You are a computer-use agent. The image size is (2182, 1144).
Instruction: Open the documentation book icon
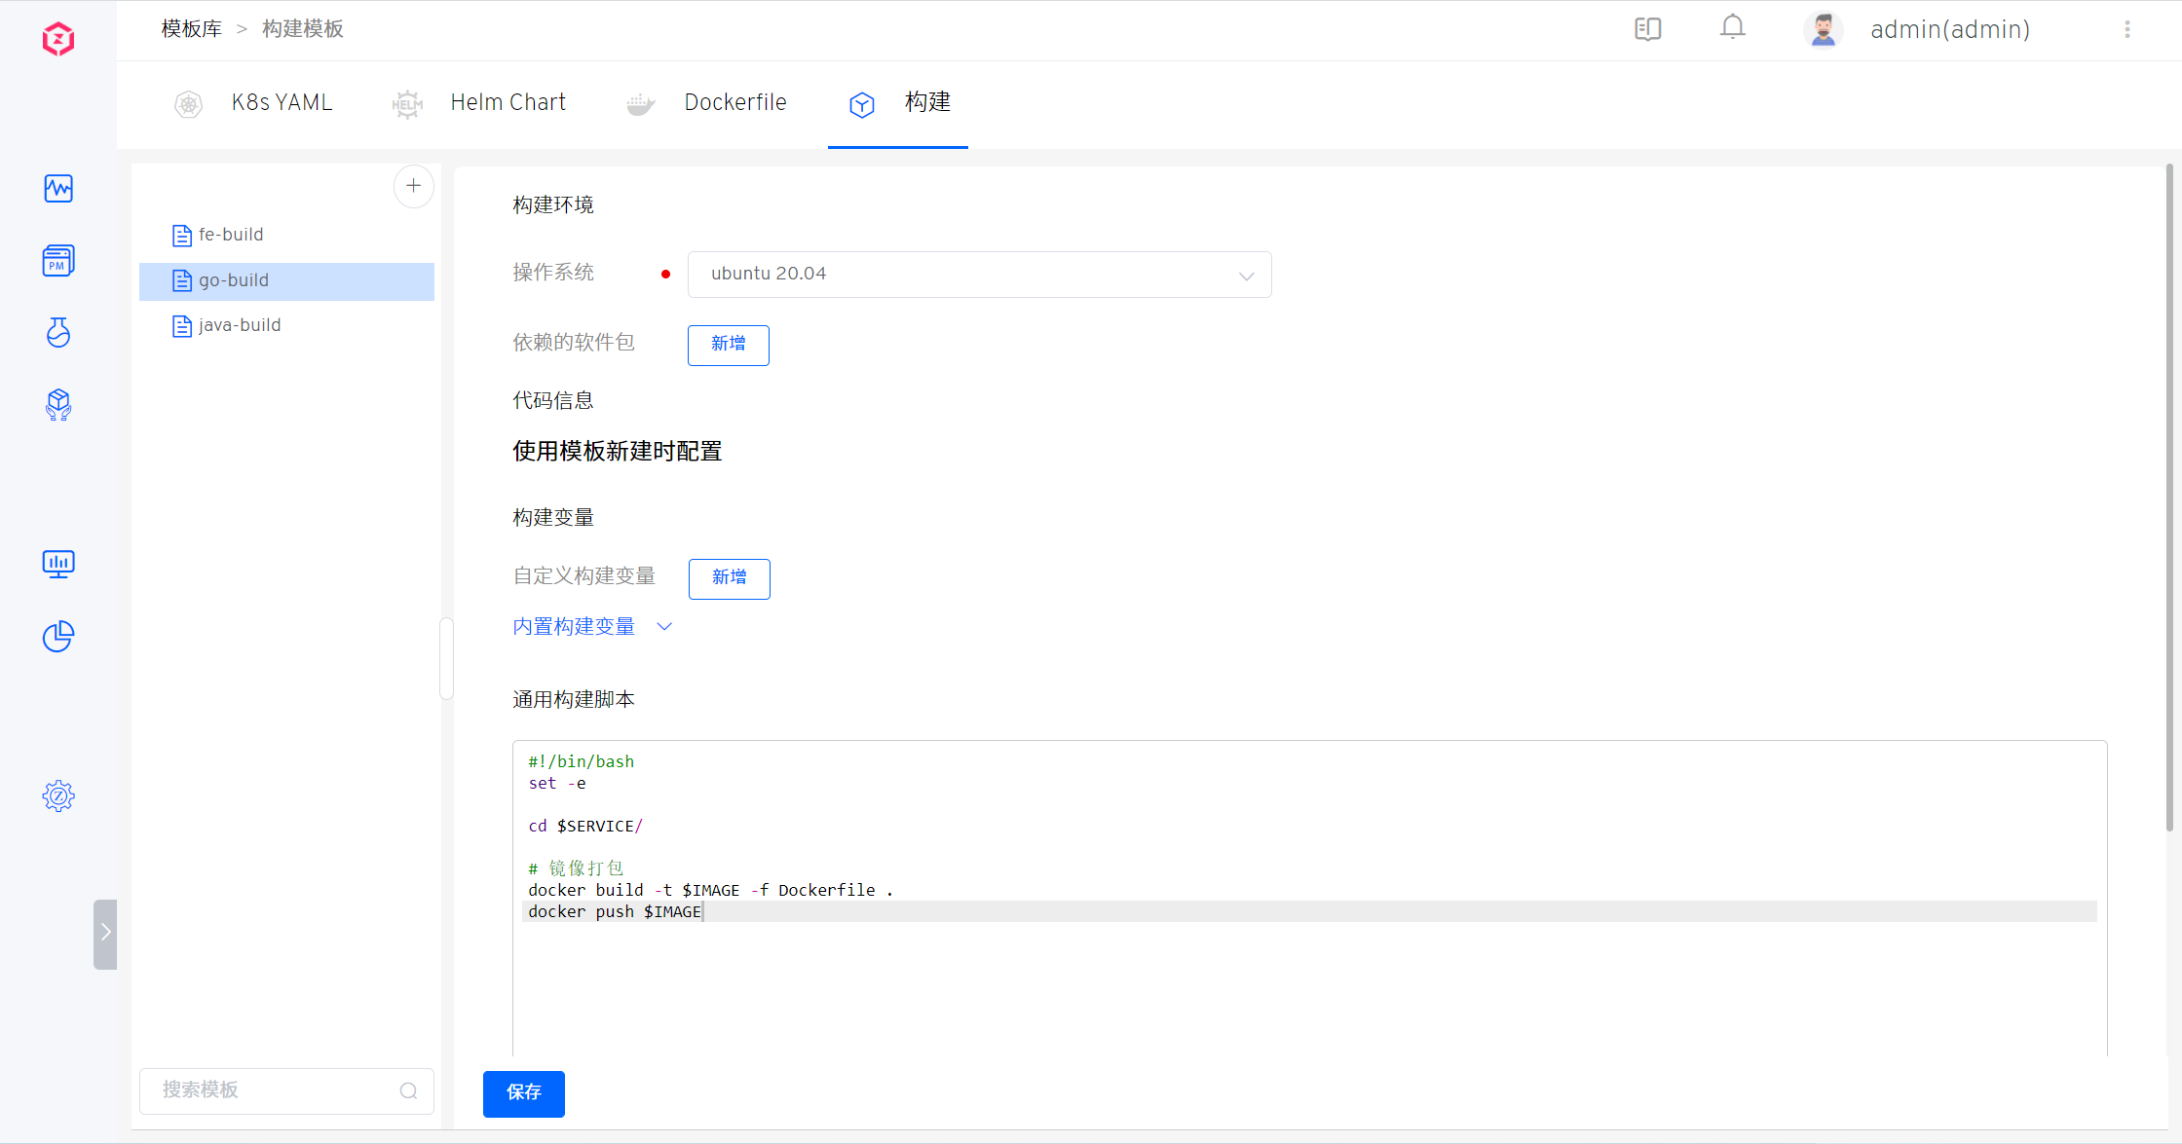coord(1647,29)
